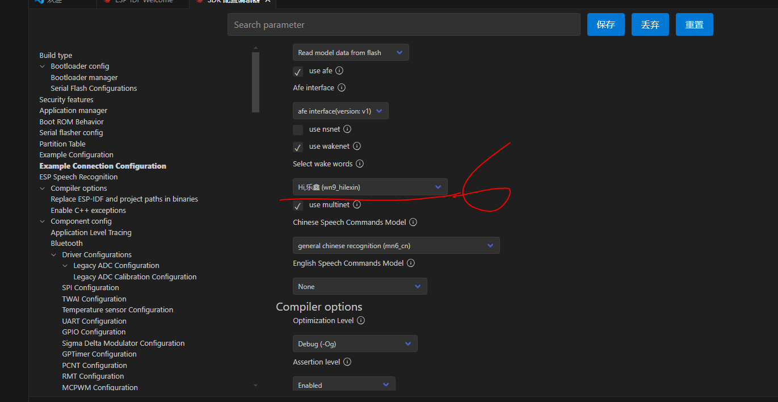Click the 重置 (Reset) button
The height and width of the screenshot is (402, 778).
tap(694, 25)
